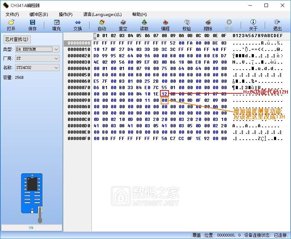Open the 操作(P) menu

click(x=65, y=14)
